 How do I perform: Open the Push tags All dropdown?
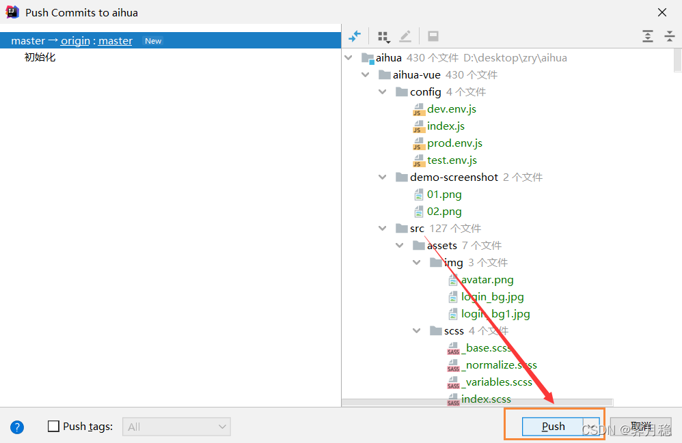(x=176, y=427)
